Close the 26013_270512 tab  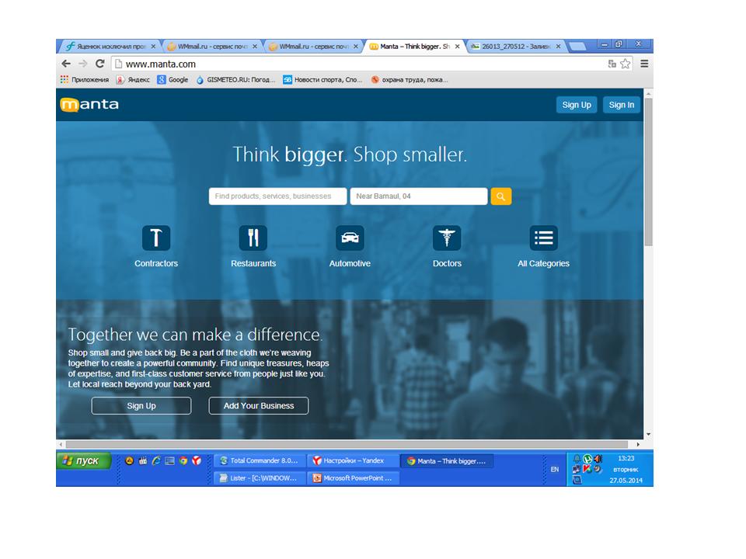[558, 47]
